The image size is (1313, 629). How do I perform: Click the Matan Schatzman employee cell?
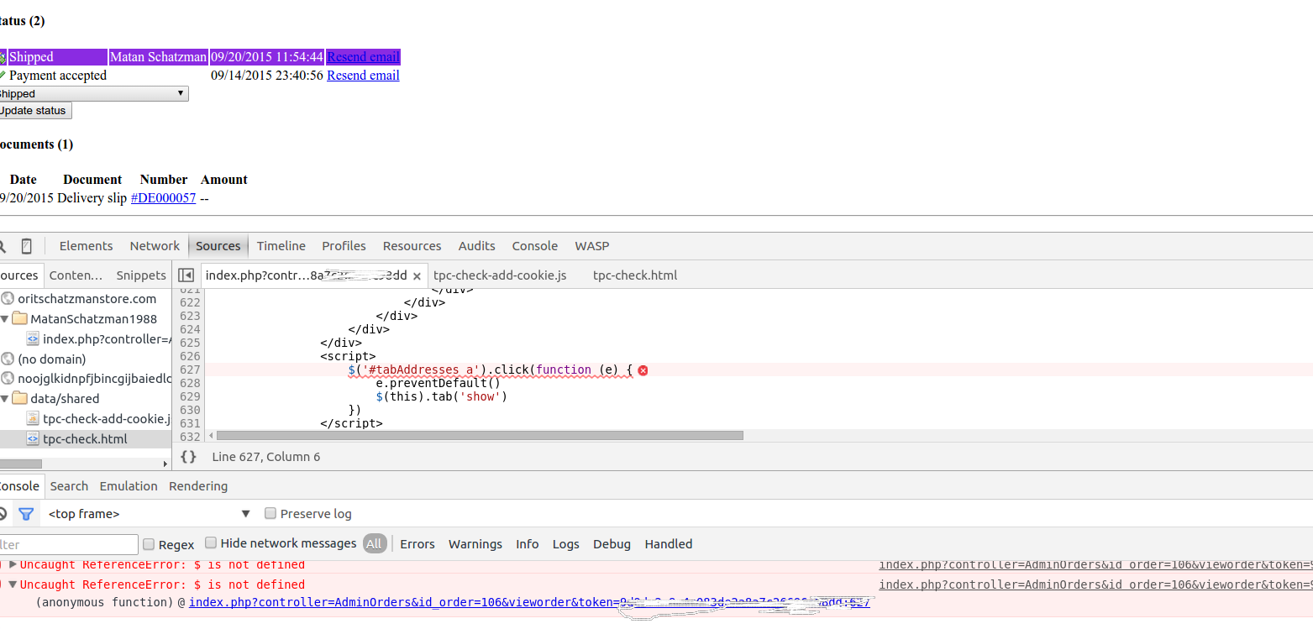[x=158, y=57]
